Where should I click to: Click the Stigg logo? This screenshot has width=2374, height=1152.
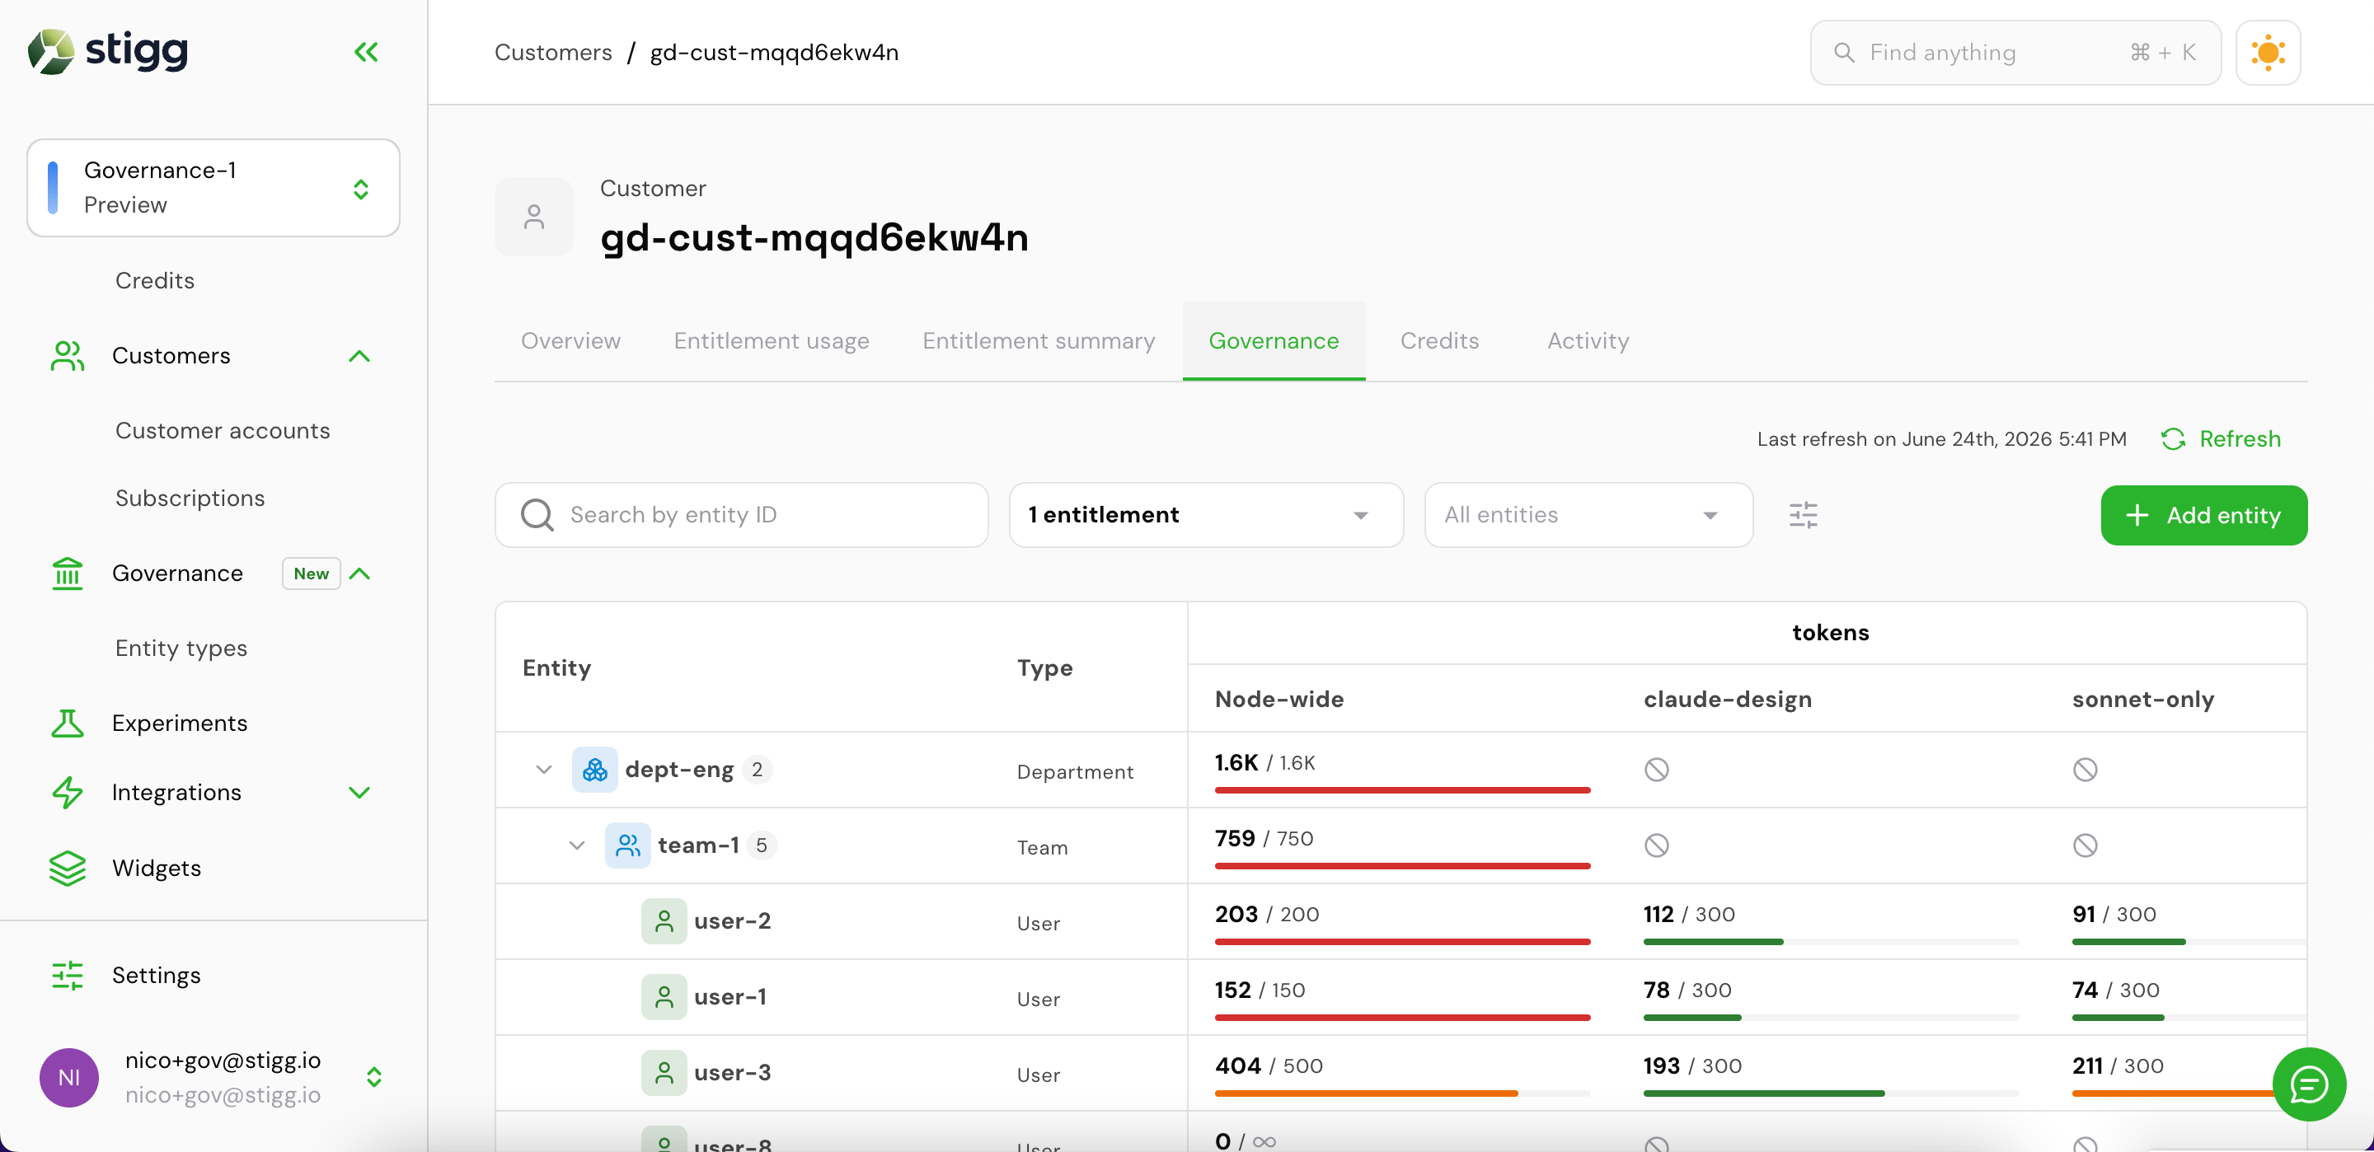click(108, 51)
